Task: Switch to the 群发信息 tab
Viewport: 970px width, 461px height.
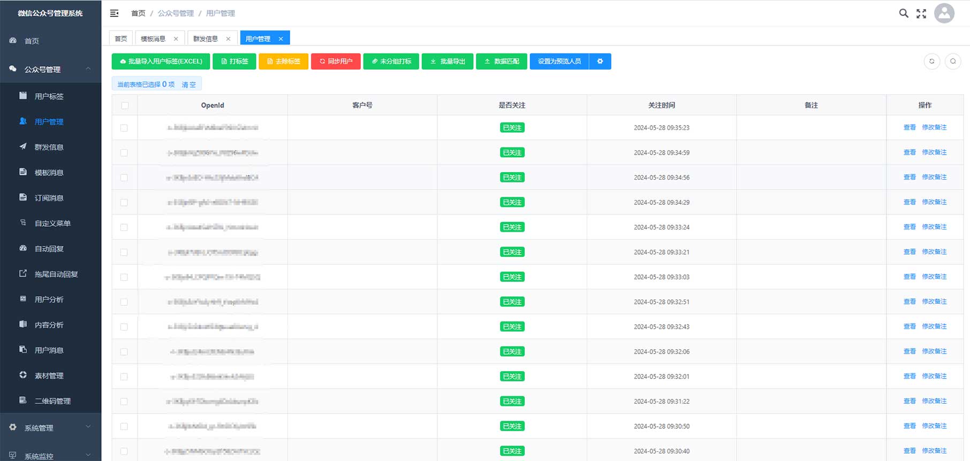Action: (x=206, y=39)
